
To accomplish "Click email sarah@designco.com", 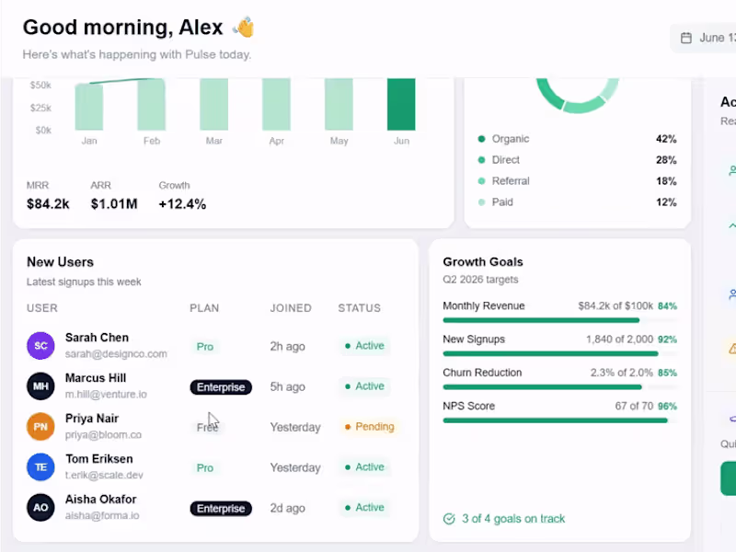I will pos(116,354).
